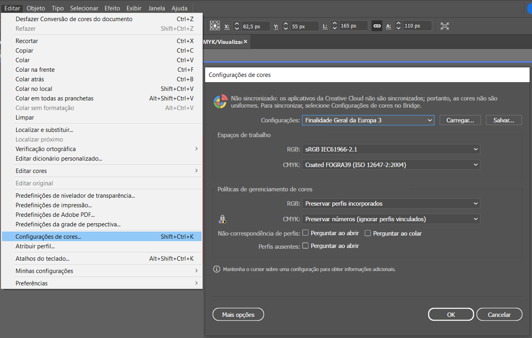
Task: Toggle the constrain width and height link icon
Action: tap(377, 26)
